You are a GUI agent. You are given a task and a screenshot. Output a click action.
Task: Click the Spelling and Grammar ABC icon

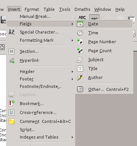tap(82, 18)
